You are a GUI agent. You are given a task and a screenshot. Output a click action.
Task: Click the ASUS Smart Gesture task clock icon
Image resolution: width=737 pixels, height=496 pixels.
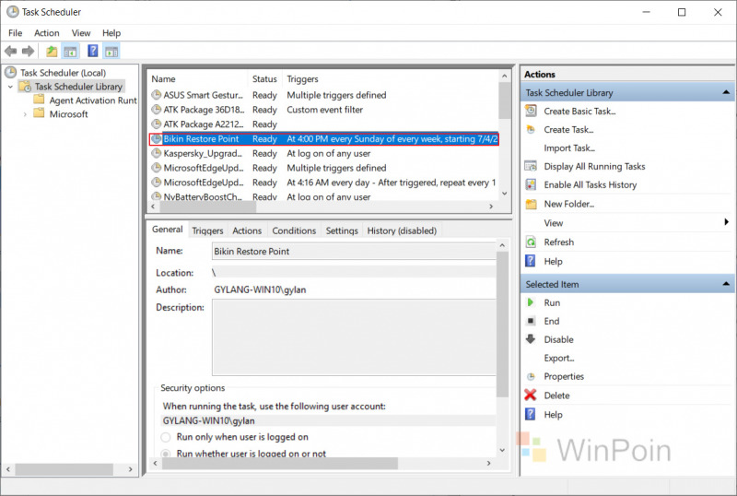156,95
